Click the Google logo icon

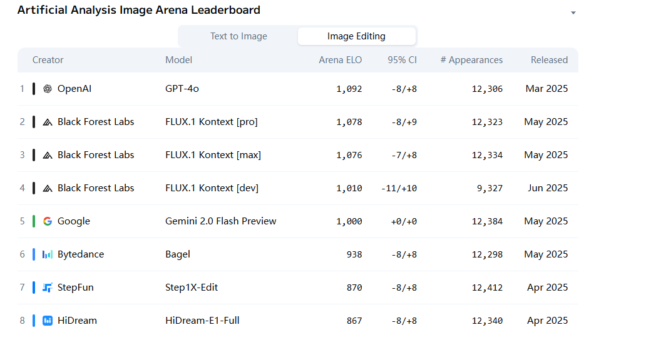coord(48,221)
